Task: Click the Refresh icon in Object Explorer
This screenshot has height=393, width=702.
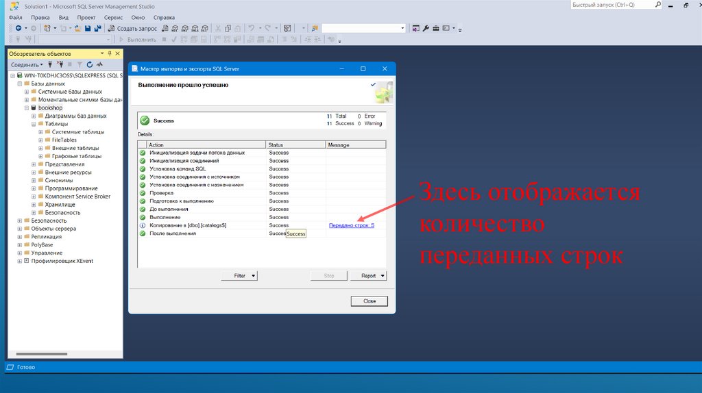Action: (90, 65)
